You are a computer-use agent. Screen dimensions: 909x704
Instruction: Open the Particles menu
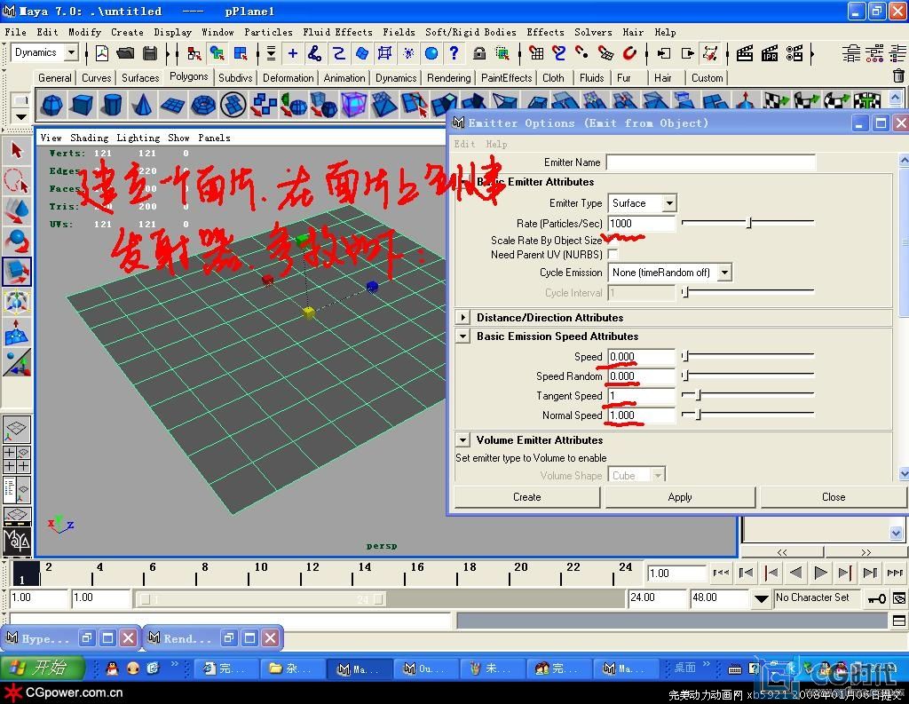pyautogui.click(x=268, y=32)
